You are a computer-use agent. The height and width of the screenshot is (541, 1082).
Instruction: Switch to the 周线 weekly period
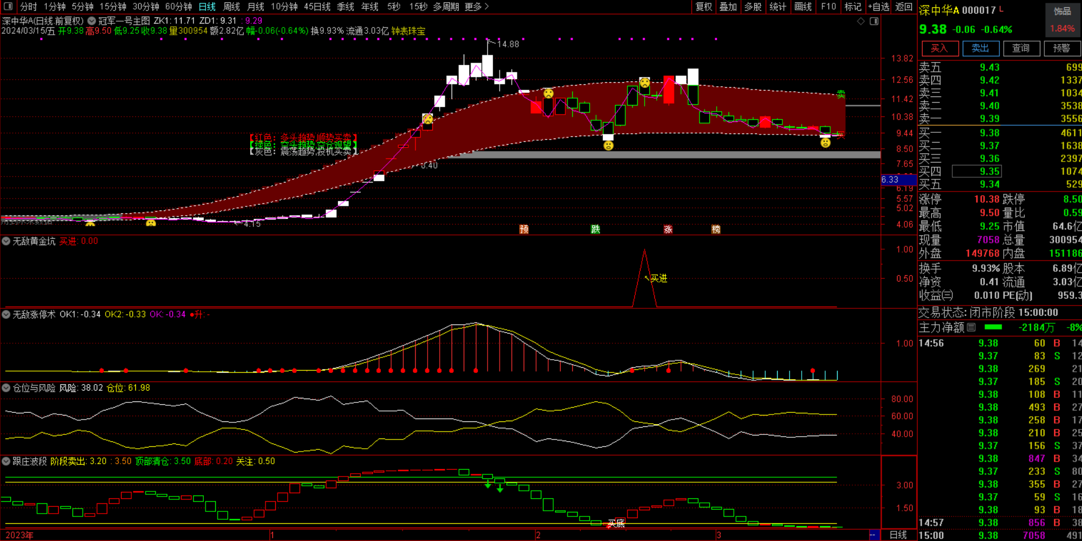231,7
